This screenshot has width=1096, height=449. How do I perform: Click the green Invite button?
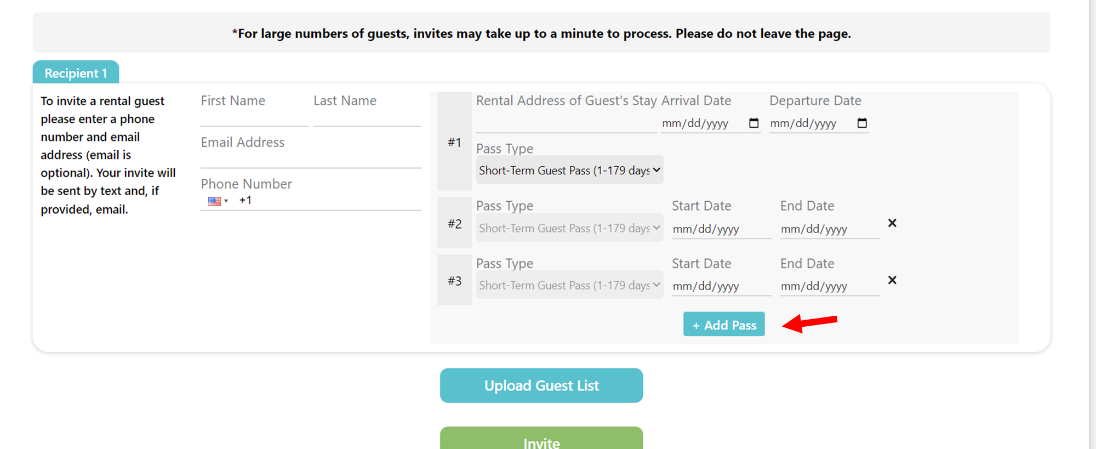(541, 438)
